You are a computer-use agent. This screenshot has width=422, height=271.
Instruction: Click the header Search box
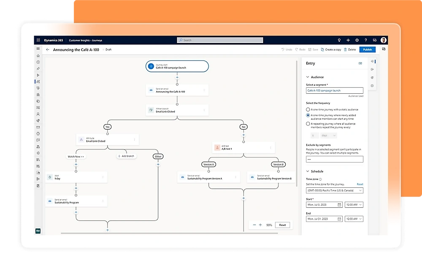[220, 40]
